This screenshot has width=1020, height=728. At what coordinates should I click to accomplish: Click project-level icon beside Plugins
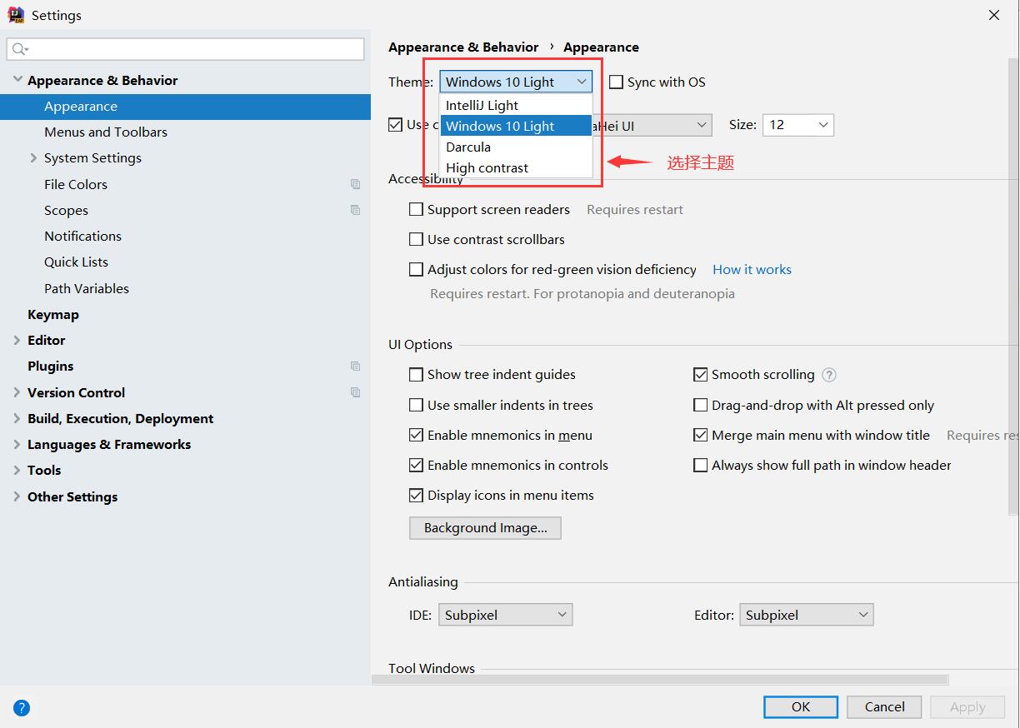point(356,366)
